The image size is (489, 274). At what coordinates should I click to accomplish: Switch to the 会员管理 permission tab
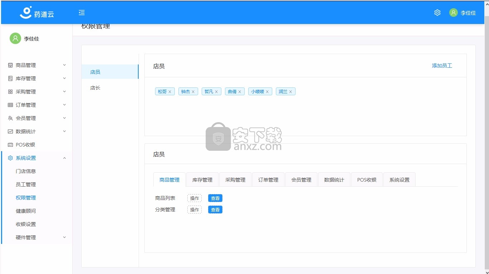[301, 180]
